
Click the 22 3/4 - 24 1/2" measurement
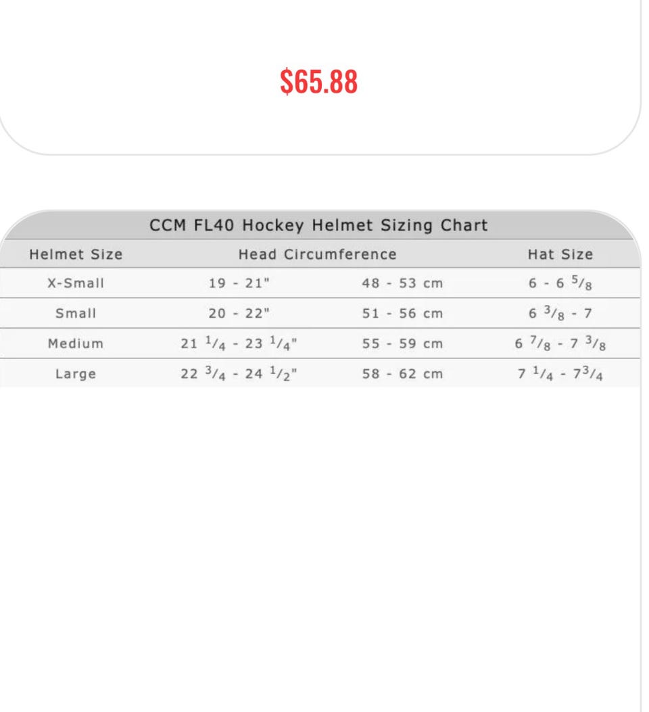[239, 374]
